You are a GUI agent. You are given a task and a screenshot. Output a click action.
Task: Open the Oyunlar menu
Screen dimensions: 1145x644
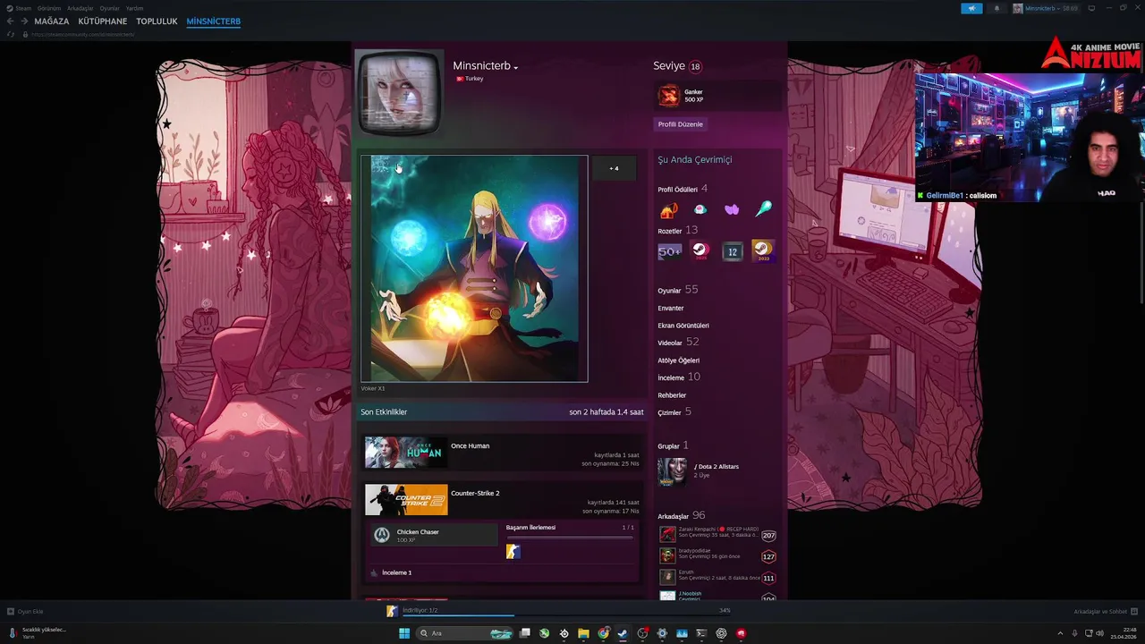pos(109,8)
